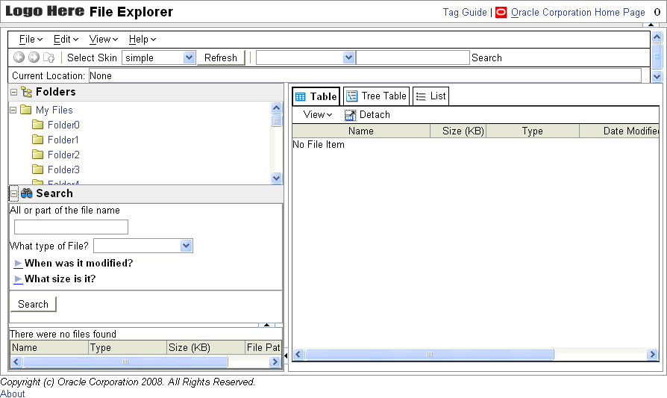This screenshot has height=398, width=667.
Task: Switch to the Table tab
Action: coord(316,96)
